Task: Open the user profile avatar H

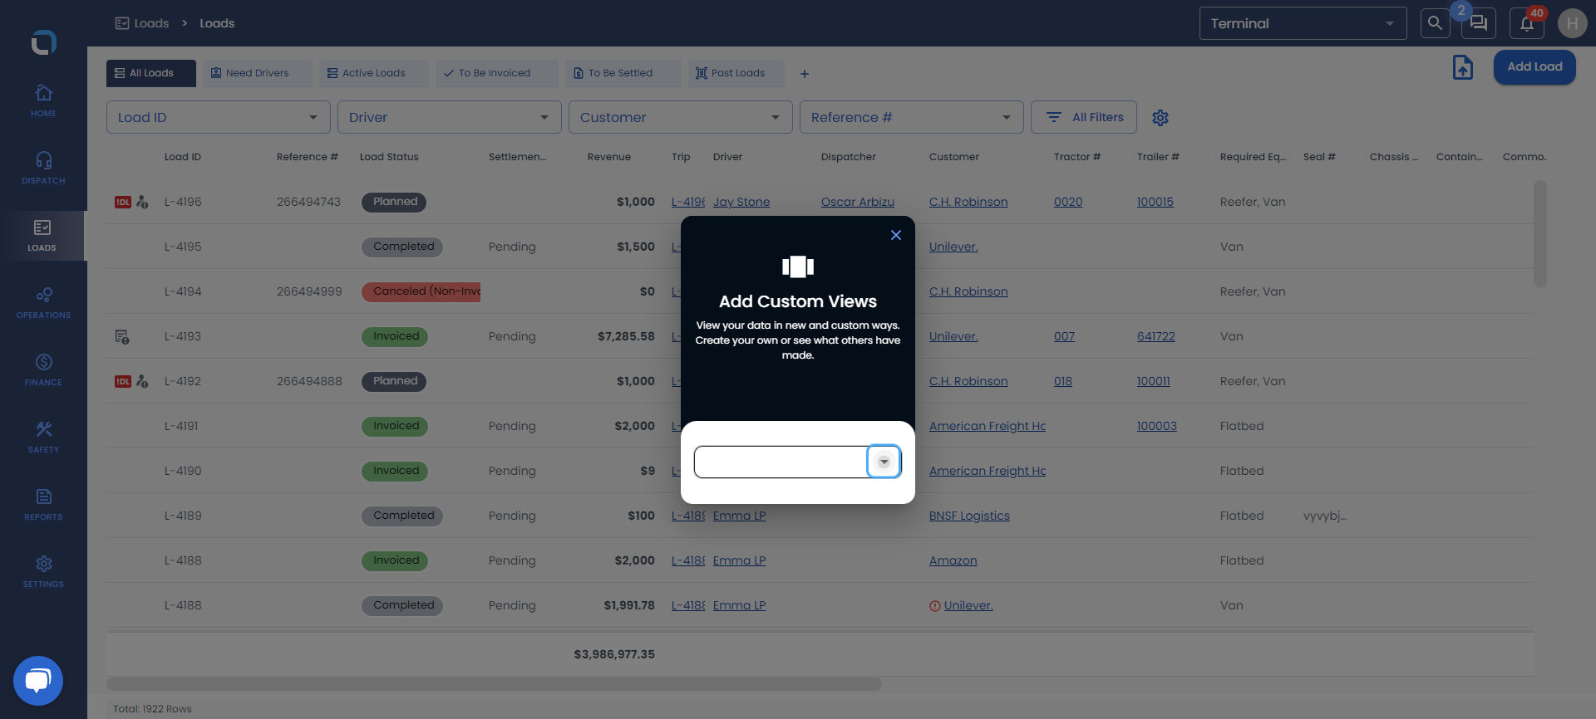Action: pyautogui.click(x=1572, y=23)
